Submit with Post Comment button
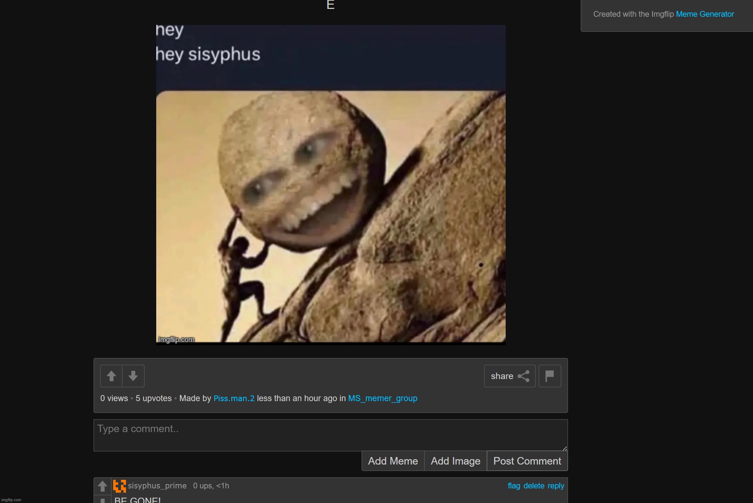 click(527, 461)
